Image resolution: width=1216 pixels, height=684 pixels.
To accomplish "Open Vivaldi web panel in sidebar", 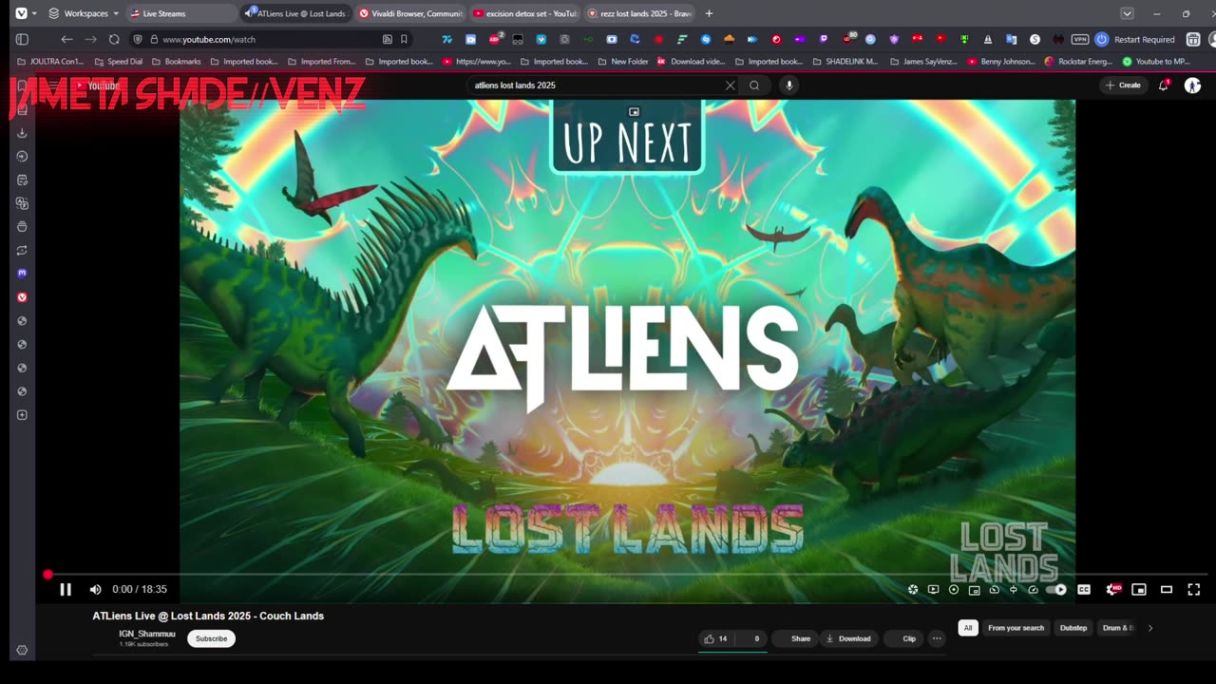I will point(22,297).
